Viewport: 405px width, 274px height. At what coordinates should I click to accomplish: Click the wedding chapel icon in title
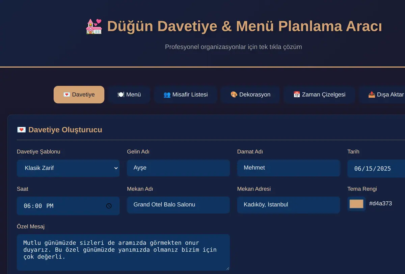pos(94,26)
